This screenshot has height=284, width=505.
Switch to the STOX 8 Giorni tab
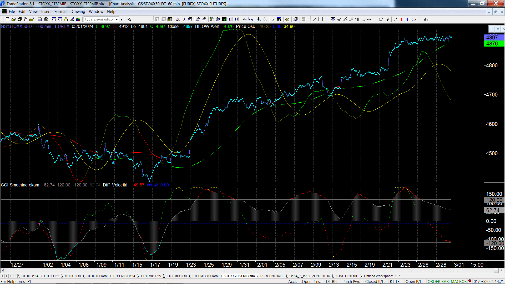click(x=97, y=276)
